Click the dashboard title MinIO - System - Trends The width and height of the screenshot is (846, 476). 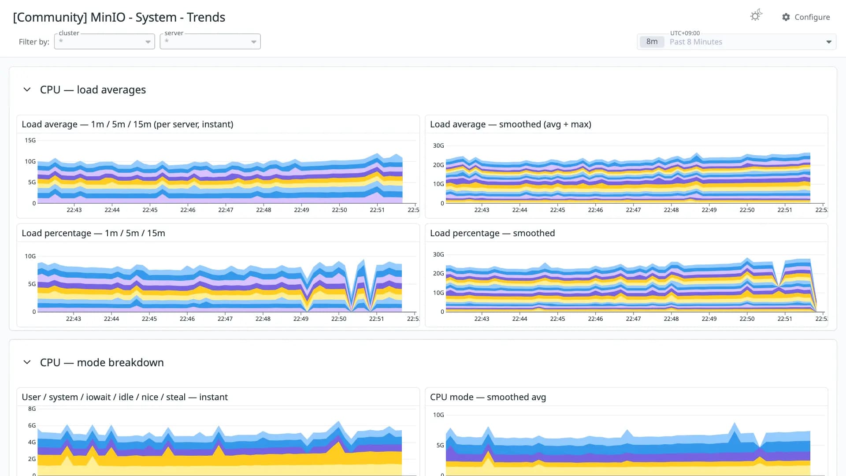click(x=119, y=17)
